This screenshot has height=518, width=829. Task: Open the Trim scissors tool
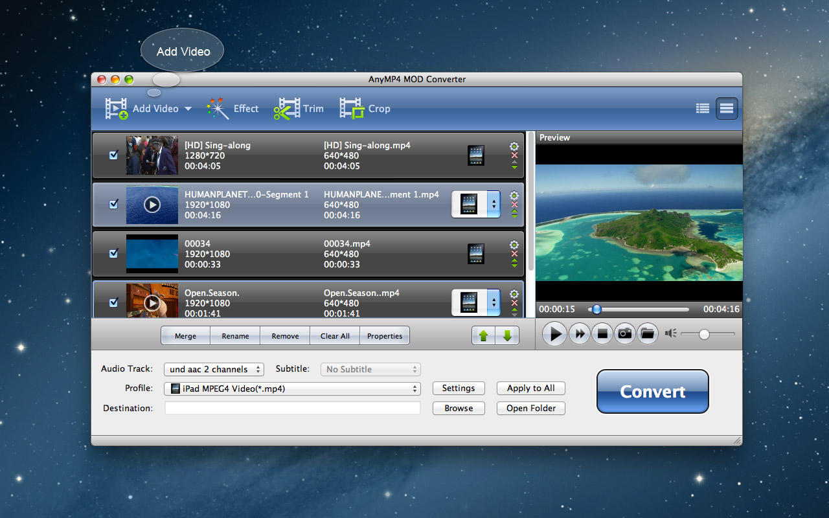tap(286, 109)
